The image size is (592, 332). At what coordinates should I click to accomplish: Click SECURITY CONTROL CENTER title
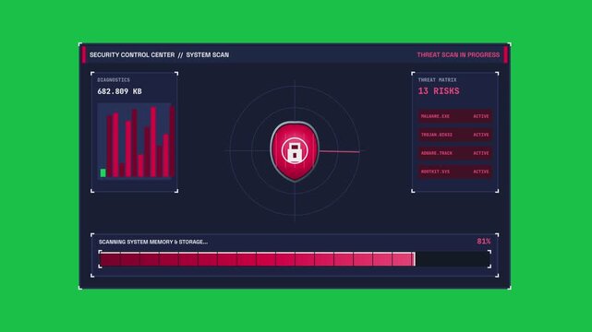[x=132, y=55]
